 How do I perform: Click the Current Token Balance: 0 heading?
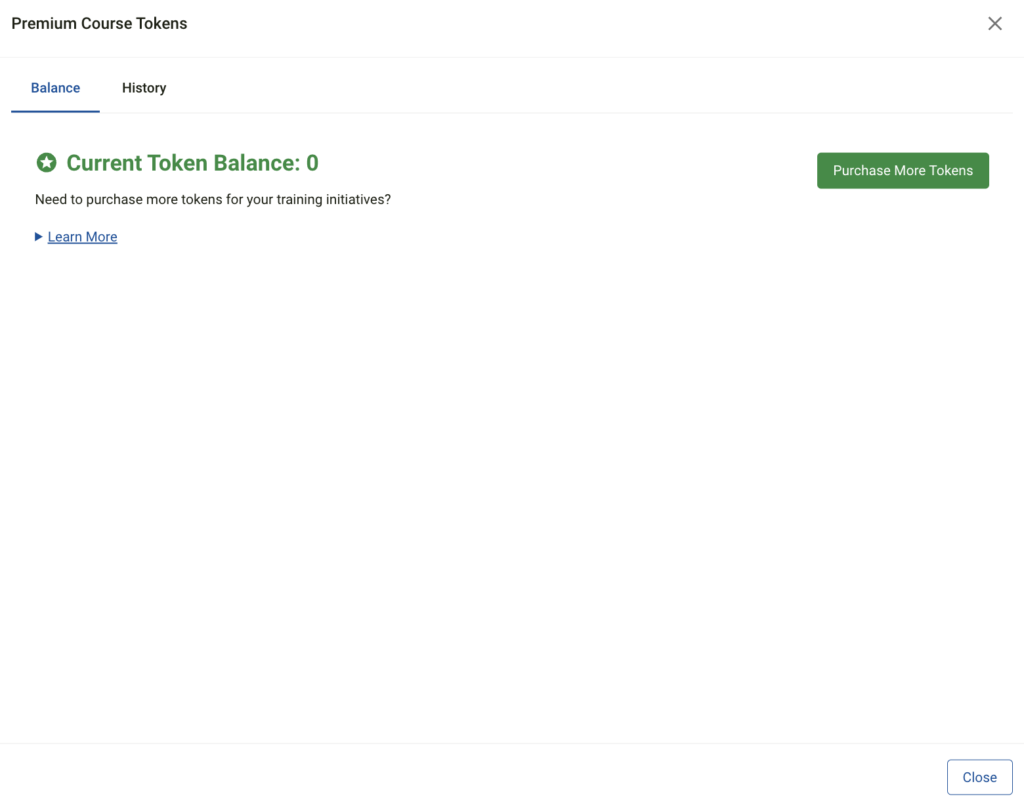click(x=192, y=163)
